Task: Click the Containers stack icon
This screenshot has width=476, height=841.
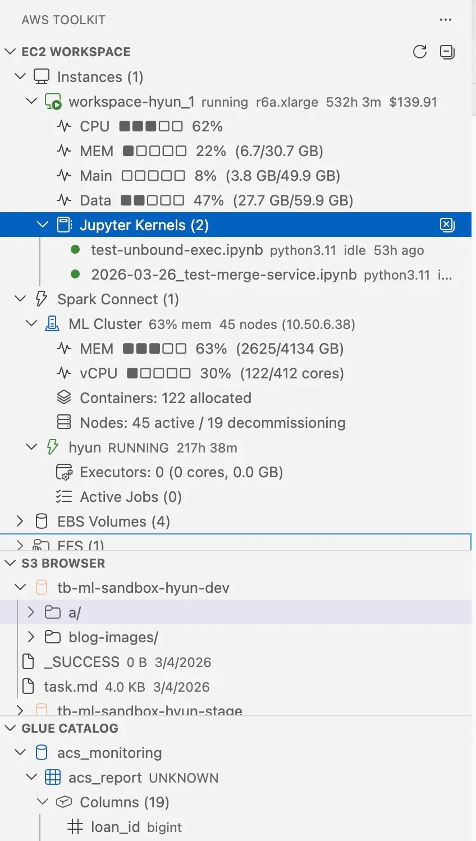Action: click(x=64, y=398)
